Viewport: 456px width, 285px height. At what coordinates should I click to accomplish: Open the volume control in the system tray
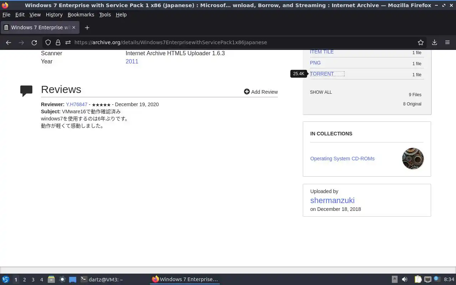[405, 279]
